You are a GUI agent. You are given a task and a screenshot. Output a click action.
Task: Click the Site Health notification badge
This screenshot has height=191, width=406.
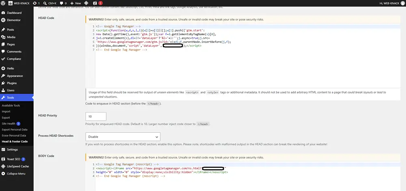(18, 124)
